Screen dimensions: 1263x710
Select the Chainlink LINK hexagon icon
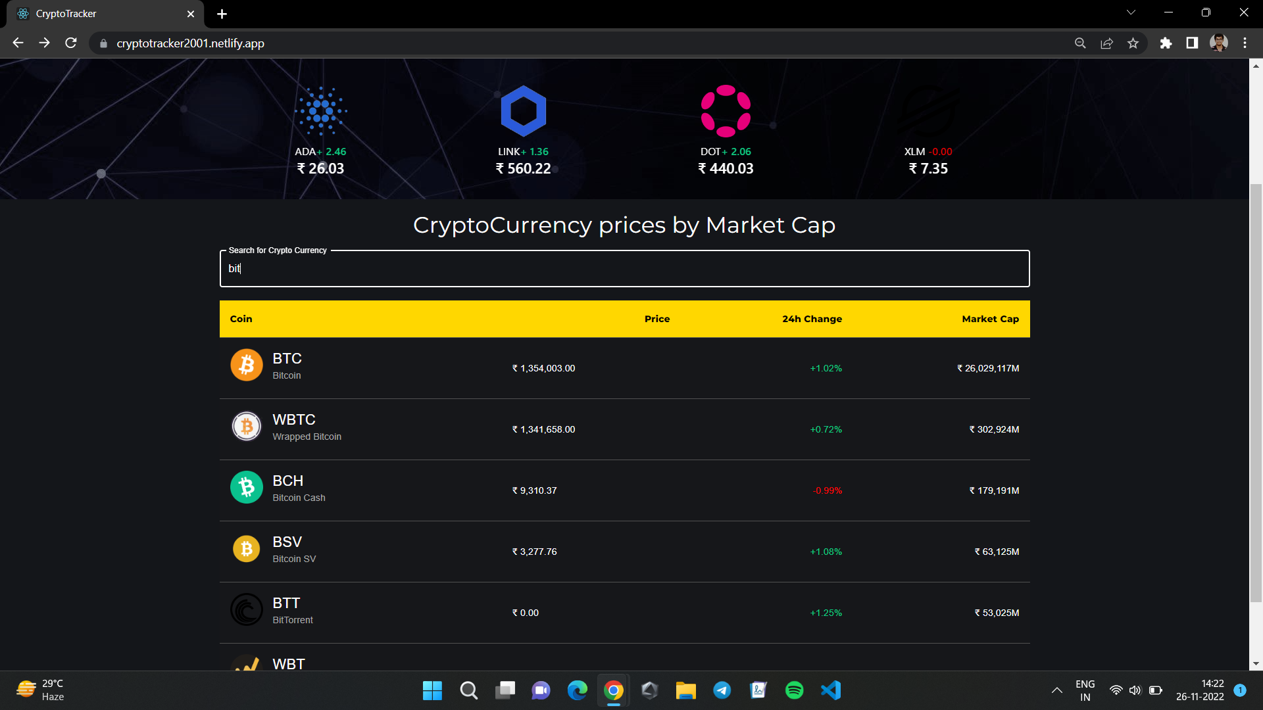523,110
